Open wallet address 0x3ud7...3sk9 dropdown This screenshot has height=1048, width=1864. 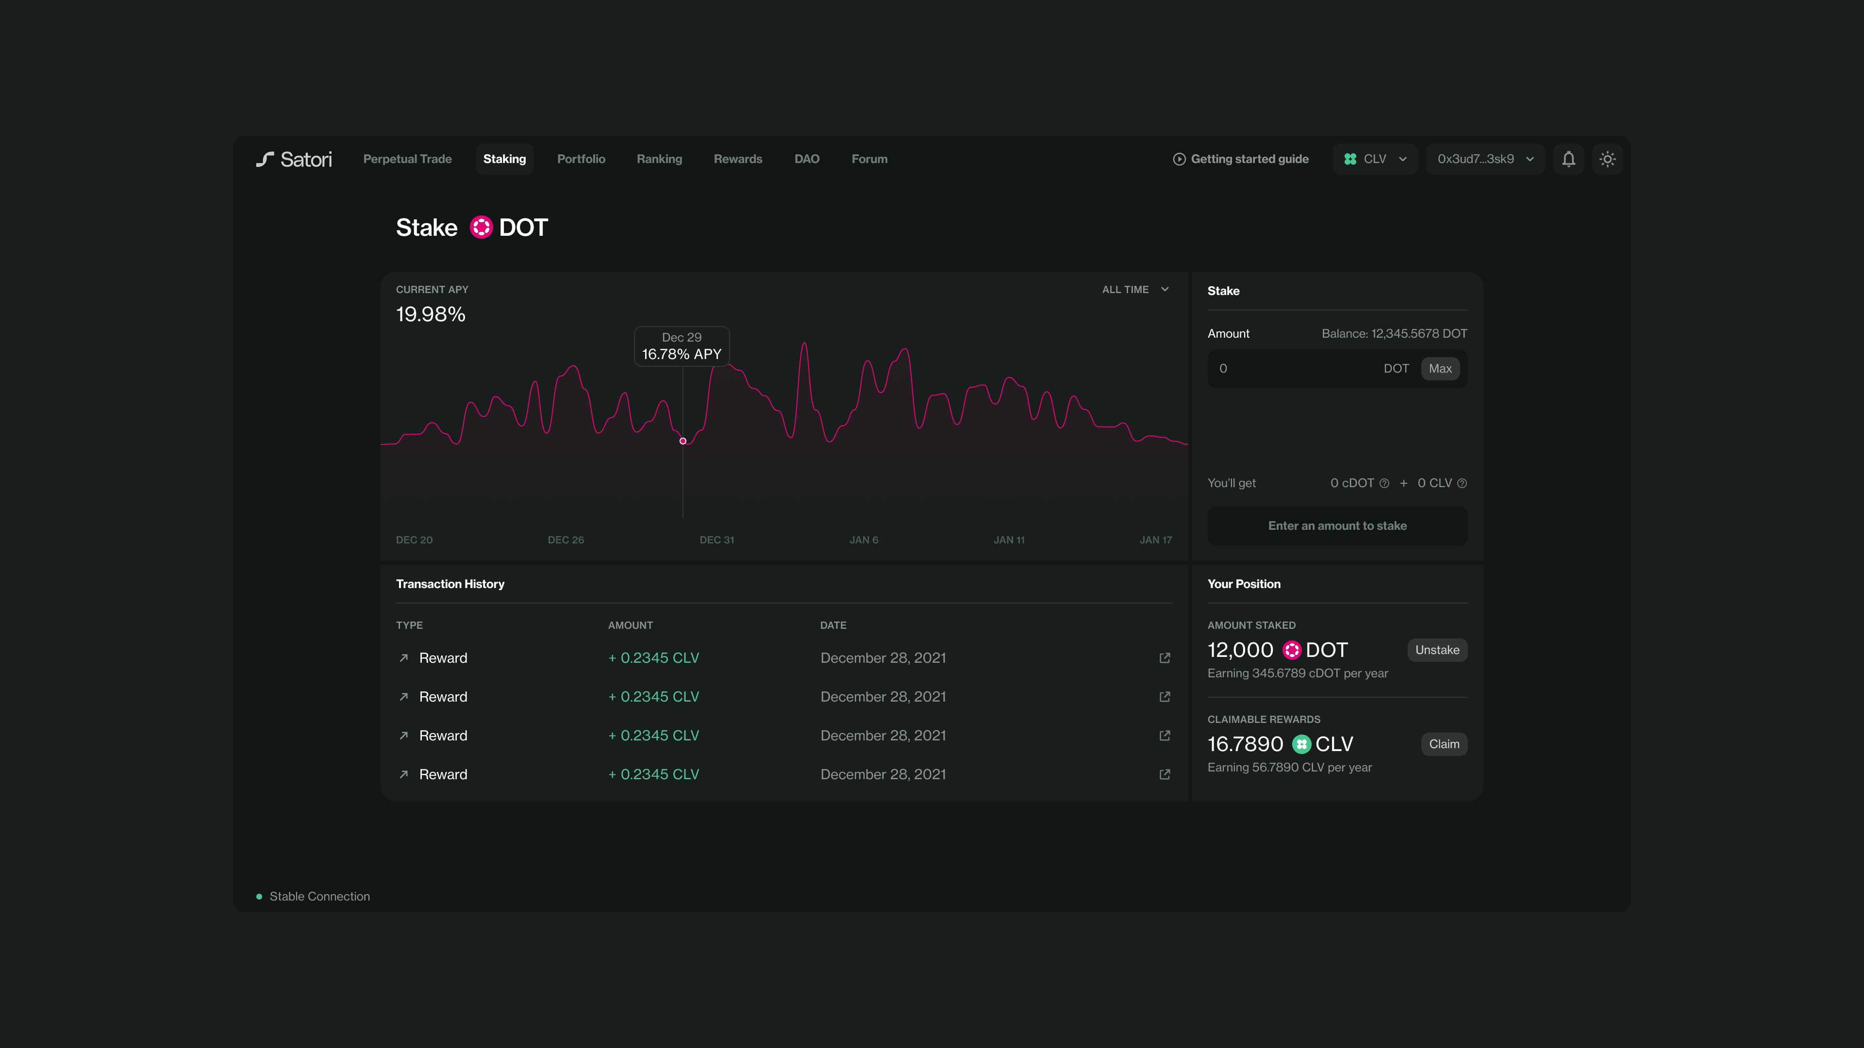point(1485,159)
